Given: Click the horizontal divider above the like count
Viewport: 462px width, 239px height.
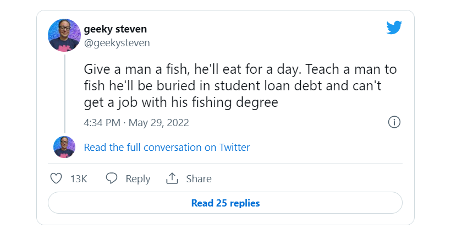Looking at the screenshot, I should point(225,164).
